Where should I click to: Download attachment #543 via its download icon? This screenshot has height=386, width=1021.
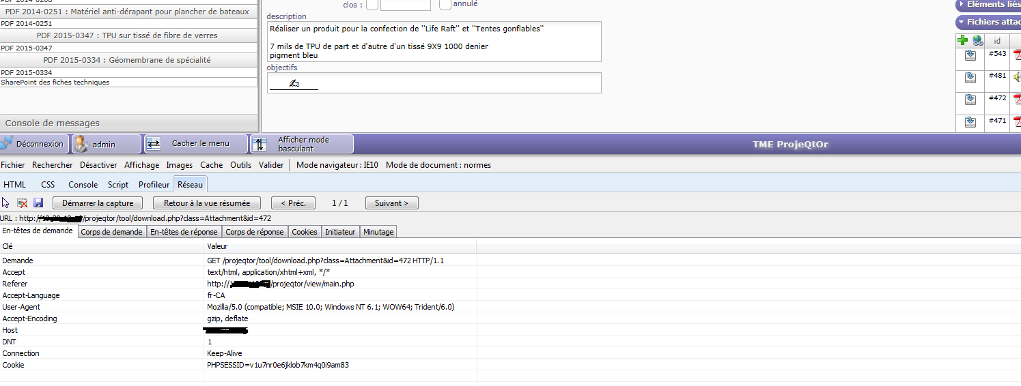(970, 56)
